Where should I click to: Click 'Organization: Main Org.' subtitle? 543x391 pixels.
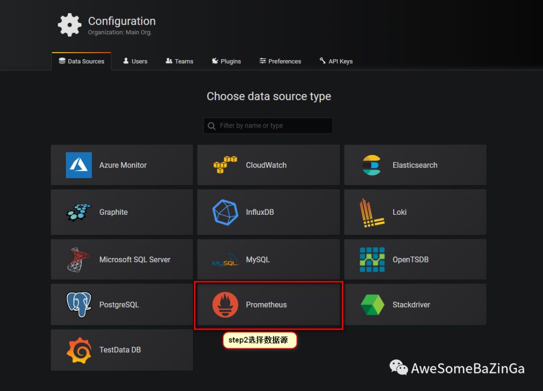click(x=120, y=32)
